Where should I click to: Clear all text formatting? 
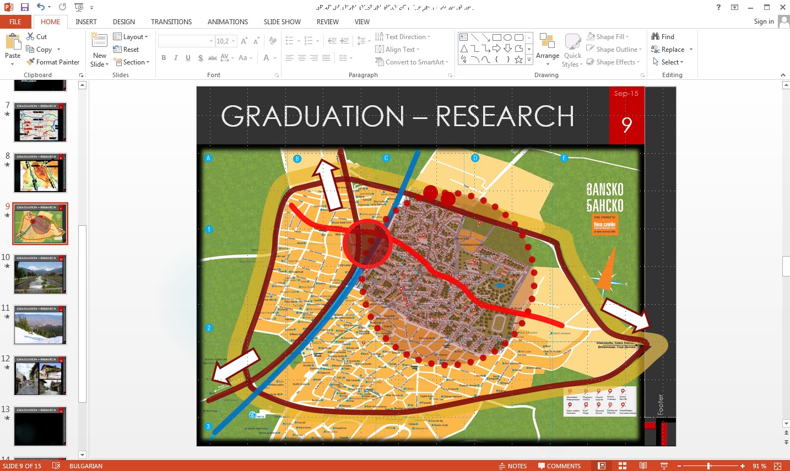pyautogui.click(x=273, y=41)
